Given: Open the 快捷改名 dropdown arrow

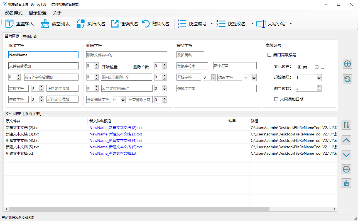Looking at the screenshot, I should pyautogui.click(x=252, y=24).
